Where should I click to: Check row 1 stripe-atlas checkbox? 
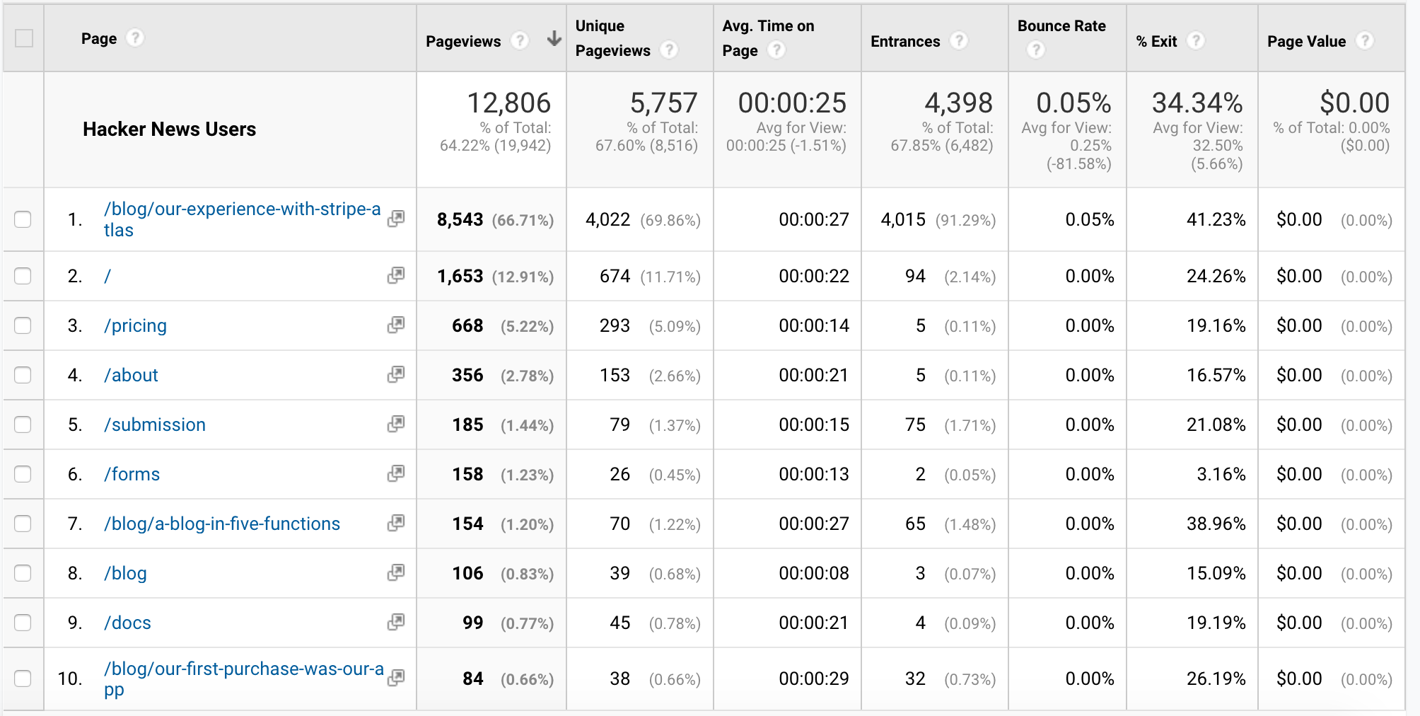point(23,219)
